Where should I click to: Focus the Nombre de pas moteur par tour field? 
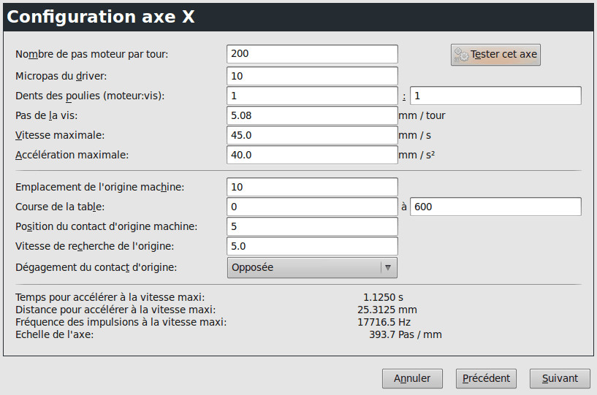click(x=312, y=54)
